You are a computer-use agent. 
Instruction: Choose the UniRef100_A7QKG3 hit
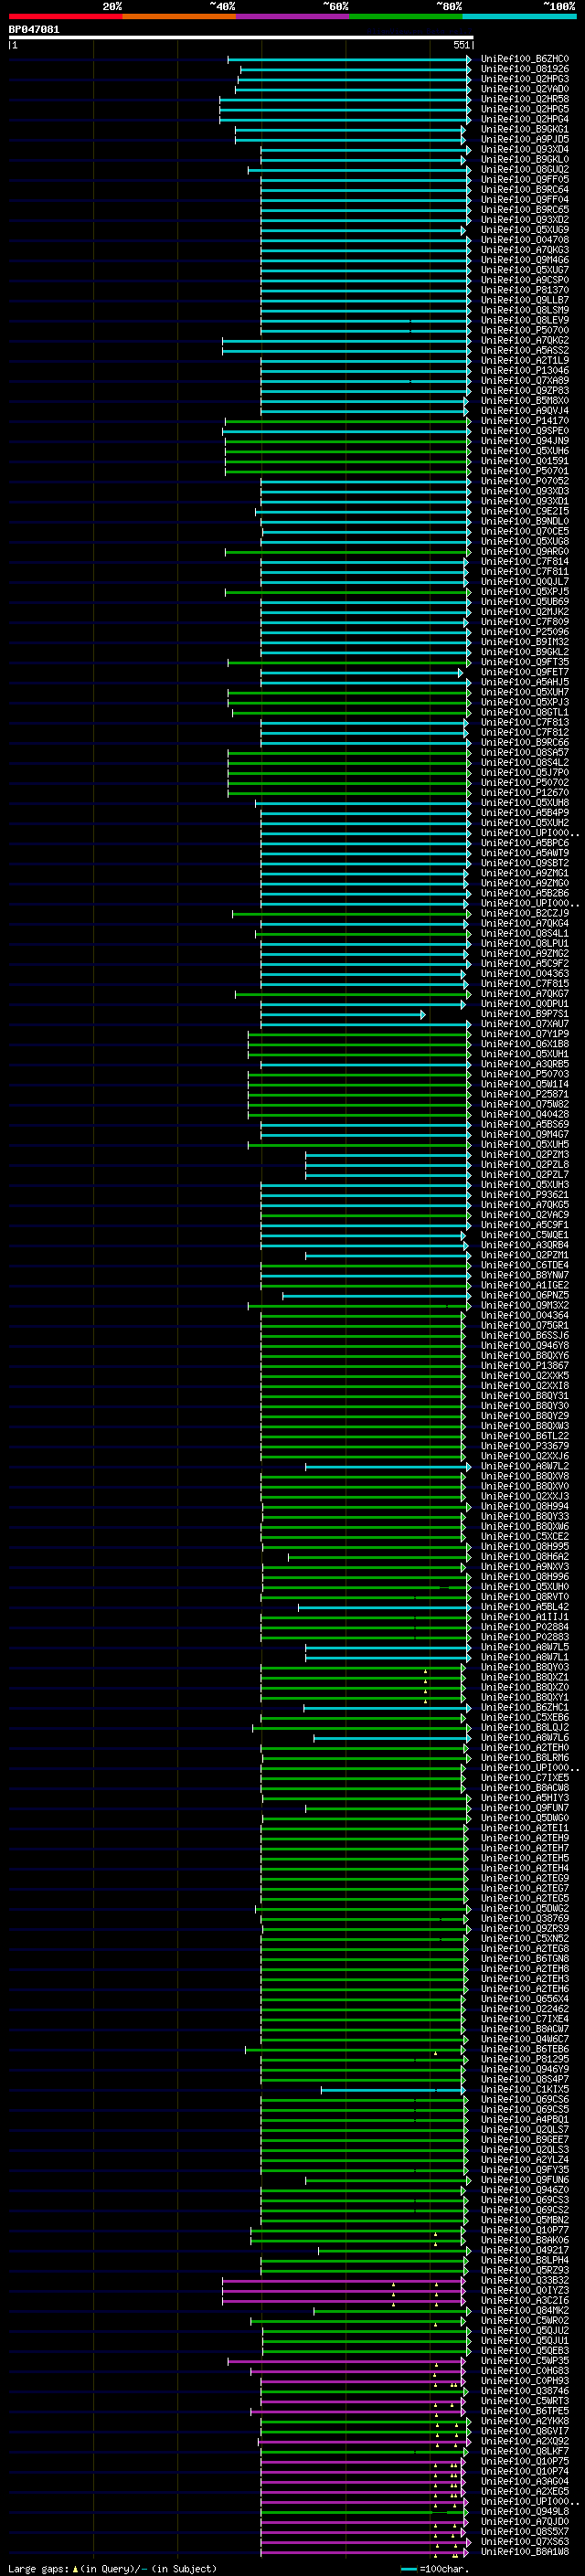tap(525, 250)
